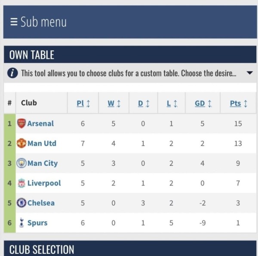Open the Arsenal club link
This screenshot has width=258, height=256.
pos(40,124)
